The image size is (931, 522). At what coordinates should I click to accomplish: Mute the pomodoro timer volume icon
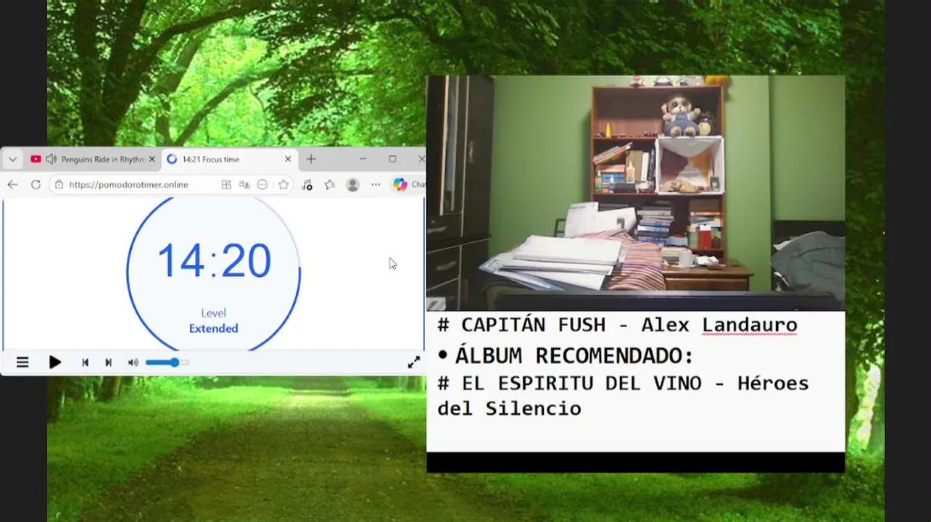(x=133, y=362)
